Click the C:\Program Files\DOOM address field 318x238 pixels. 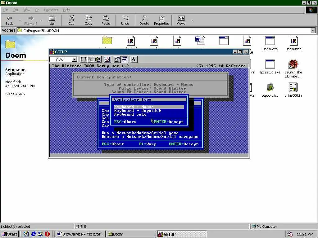(164, 31)
